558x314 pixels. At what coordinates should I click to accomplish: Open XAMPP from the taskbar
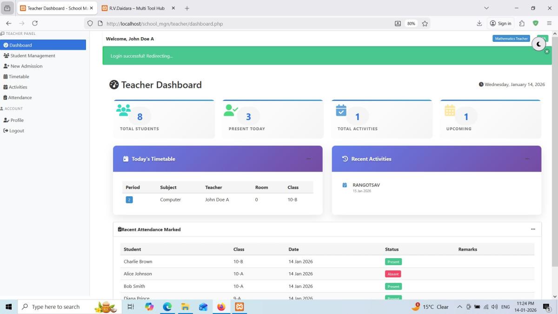(x=239, y=307)
